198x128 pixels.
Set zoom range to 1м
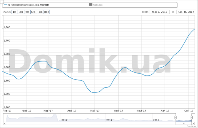point(15,12)
